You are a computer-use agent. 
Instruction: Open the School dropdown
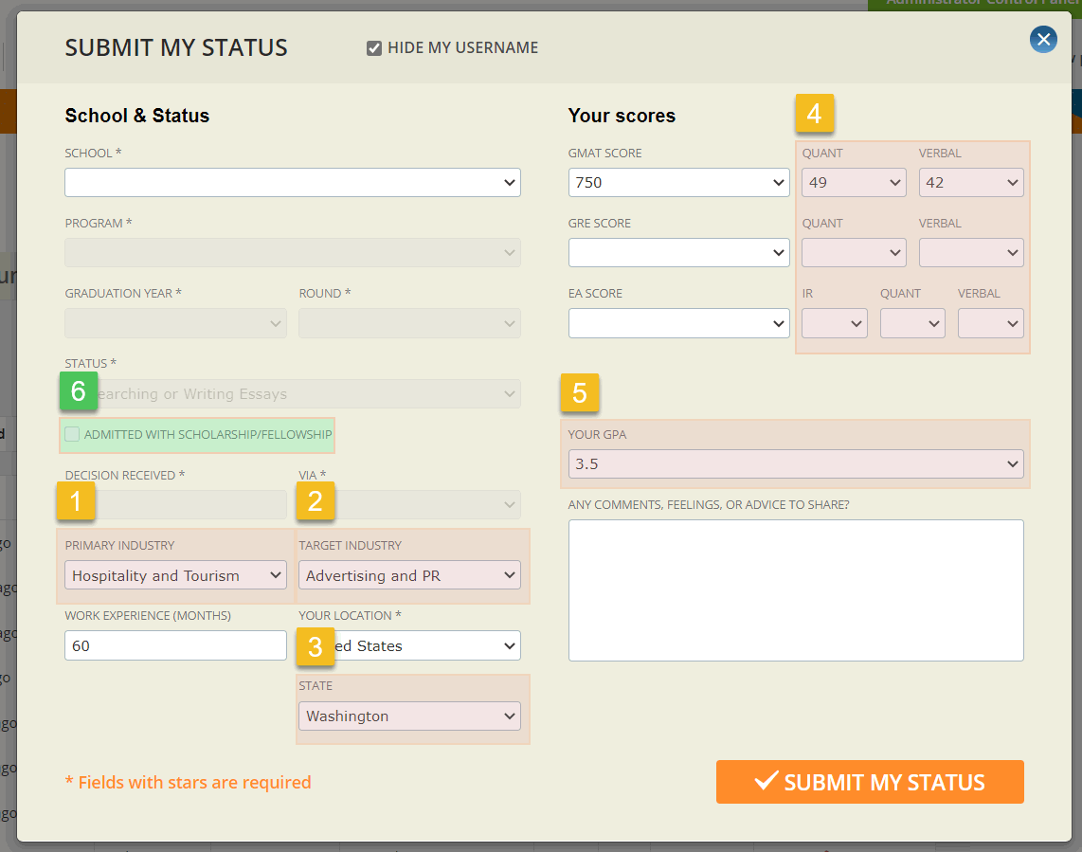292,182
